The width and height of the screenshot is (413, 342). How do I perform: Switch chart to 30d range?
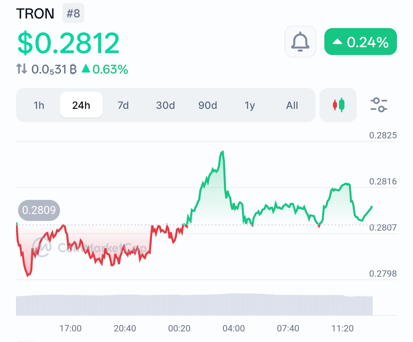click(x=165, y=105)
